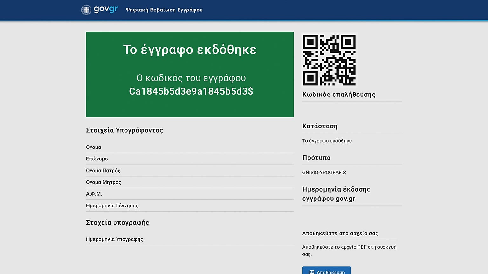Click the Πρότυπο heading
The height and width of the screenshot is (274, 488).
316,158
